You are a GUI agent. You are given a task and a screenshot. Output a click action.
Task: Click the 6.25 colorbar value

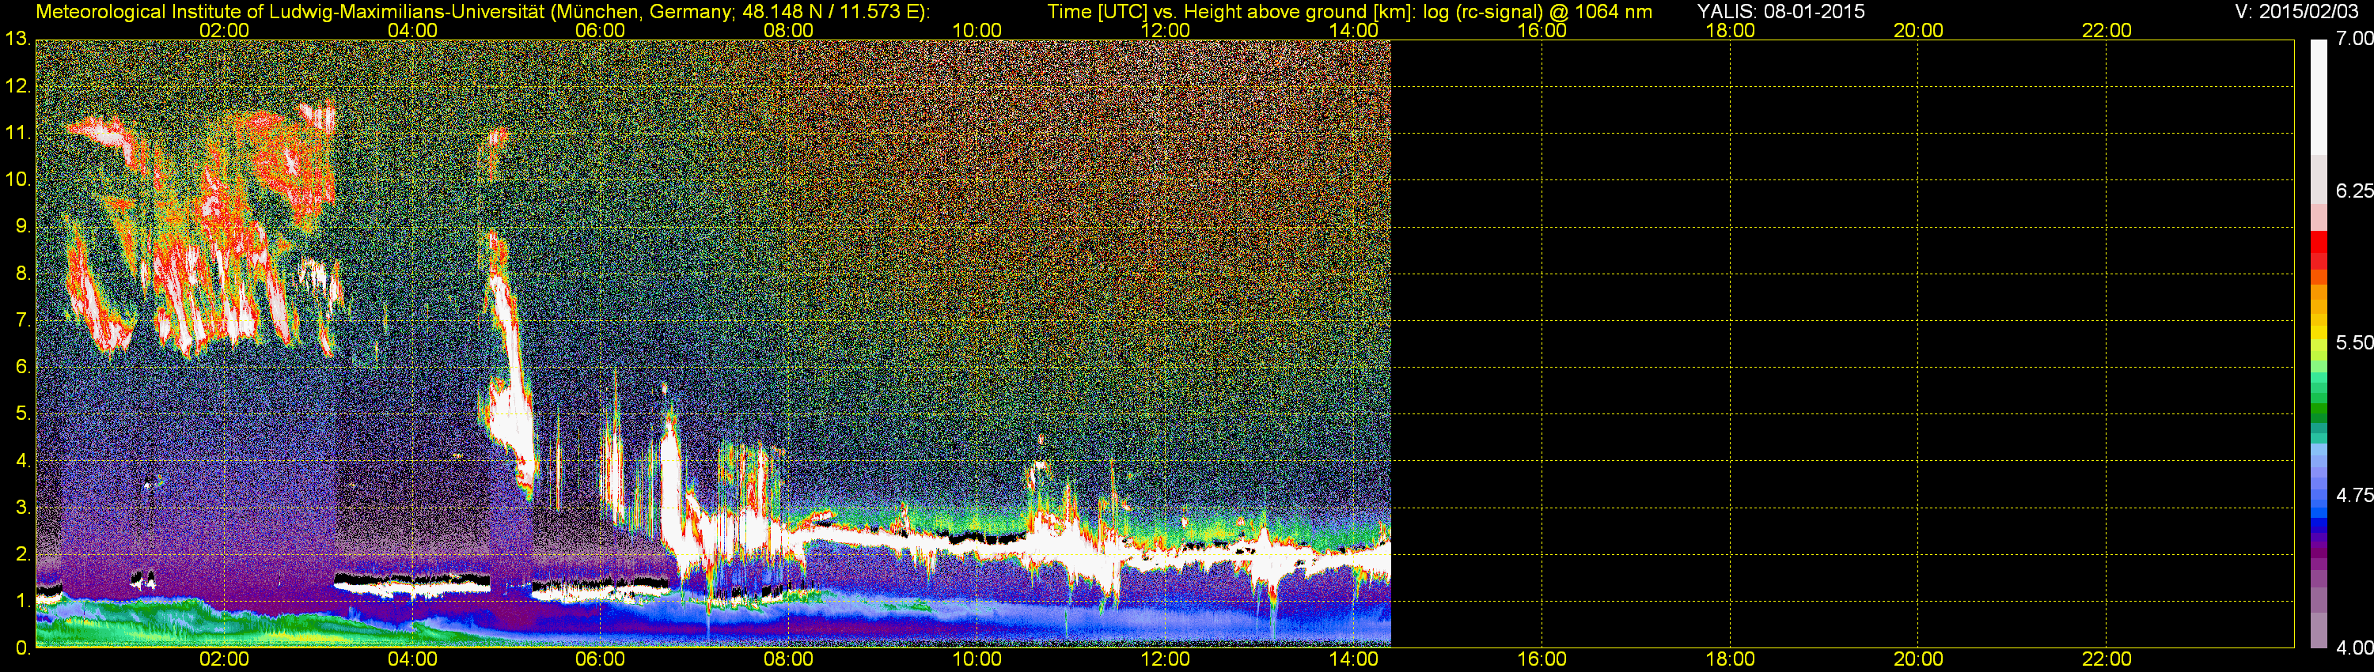pos(2353,191)
